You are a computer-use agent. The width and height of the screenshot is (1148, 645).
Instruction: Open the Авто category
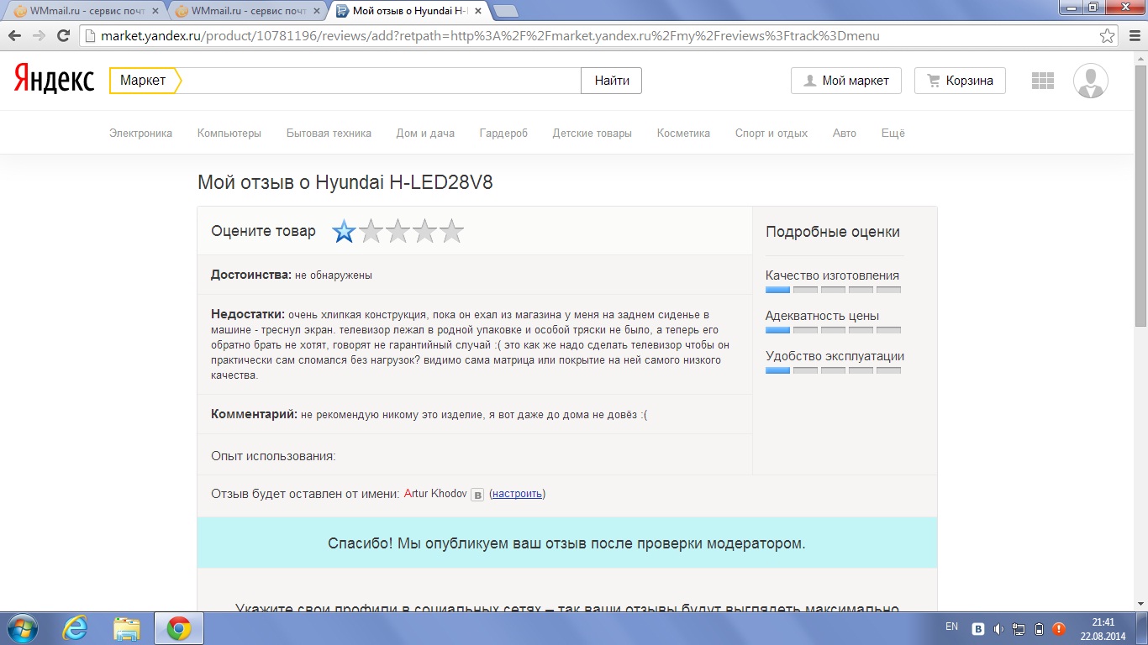coord(845,133)
